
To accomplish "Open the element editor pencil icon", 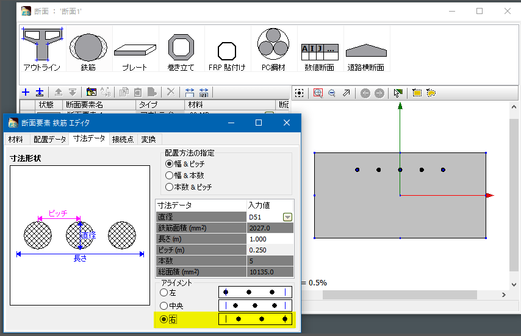I will pos(92,92).
